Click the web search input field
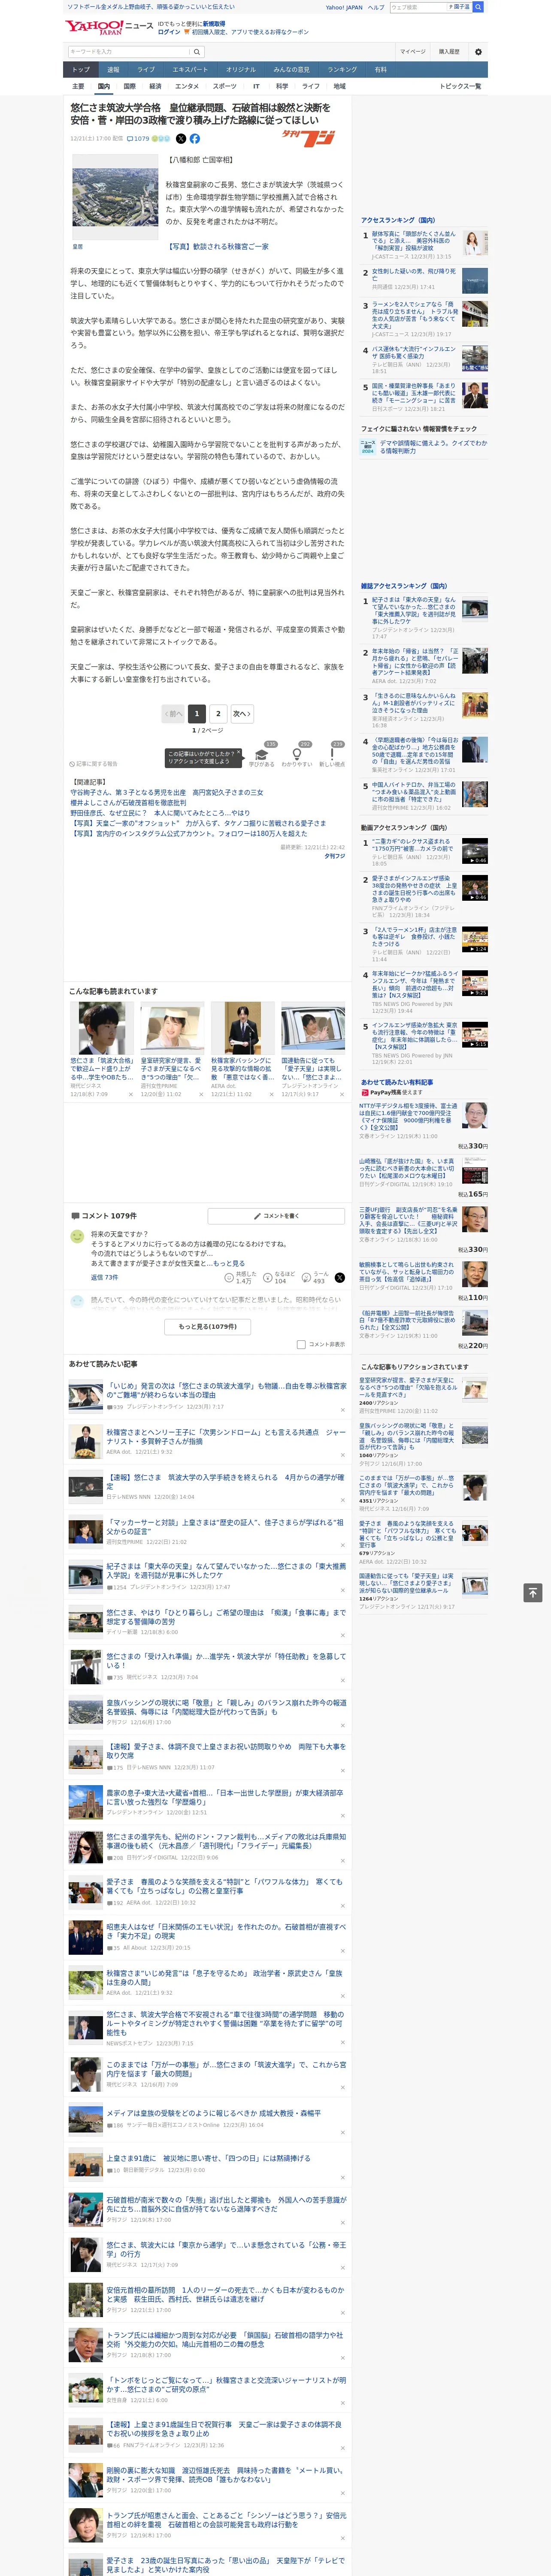 pos(418,7)
